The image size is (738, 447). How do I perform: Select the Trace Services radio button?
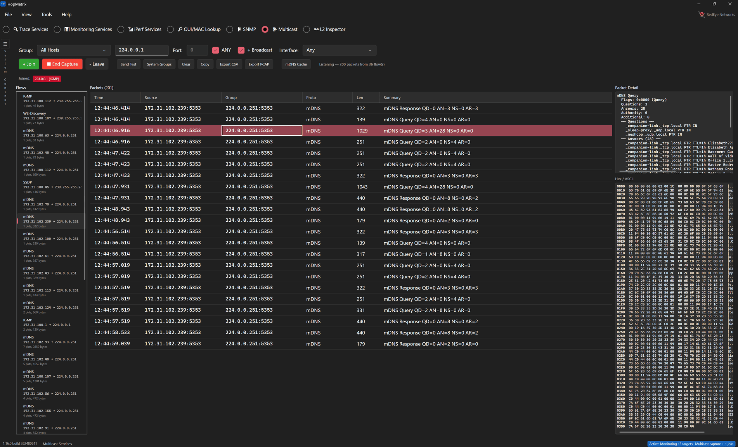coord(6,29)
